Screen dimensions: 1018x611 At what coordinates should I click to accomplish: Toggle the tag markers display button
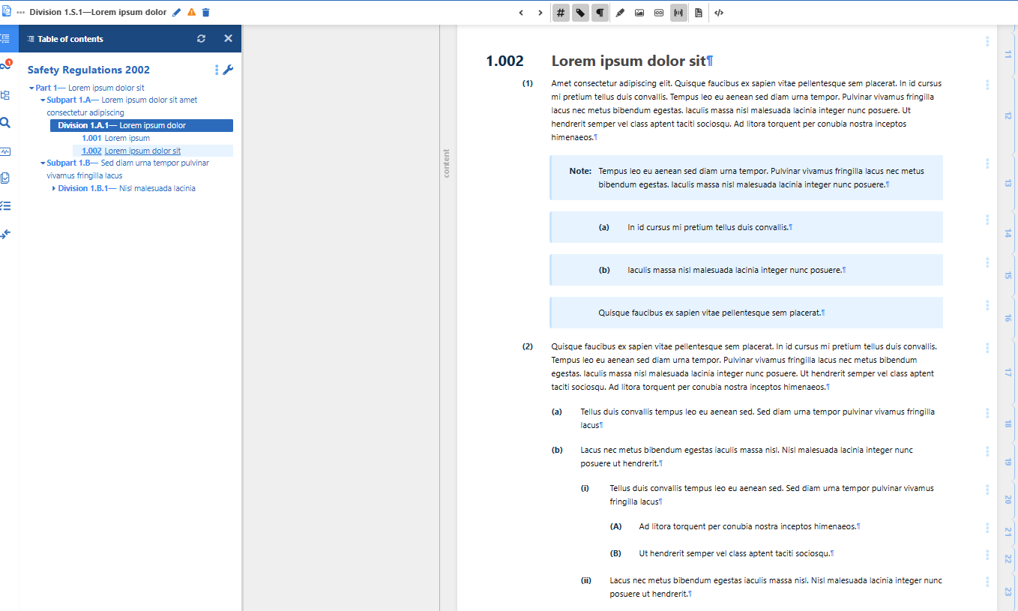[x=580, y=13]
